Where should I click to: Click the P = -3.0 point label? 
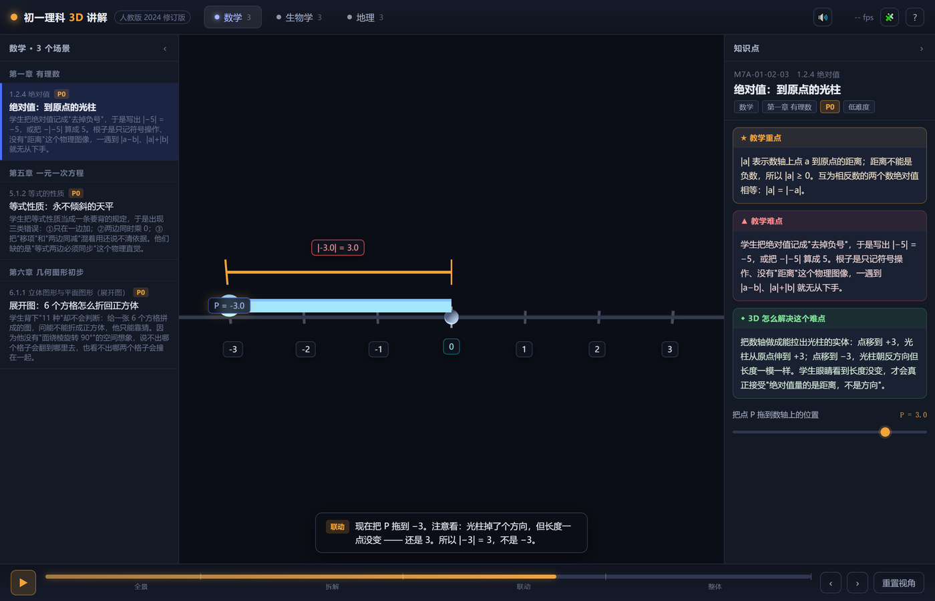[x=229, y=306]
